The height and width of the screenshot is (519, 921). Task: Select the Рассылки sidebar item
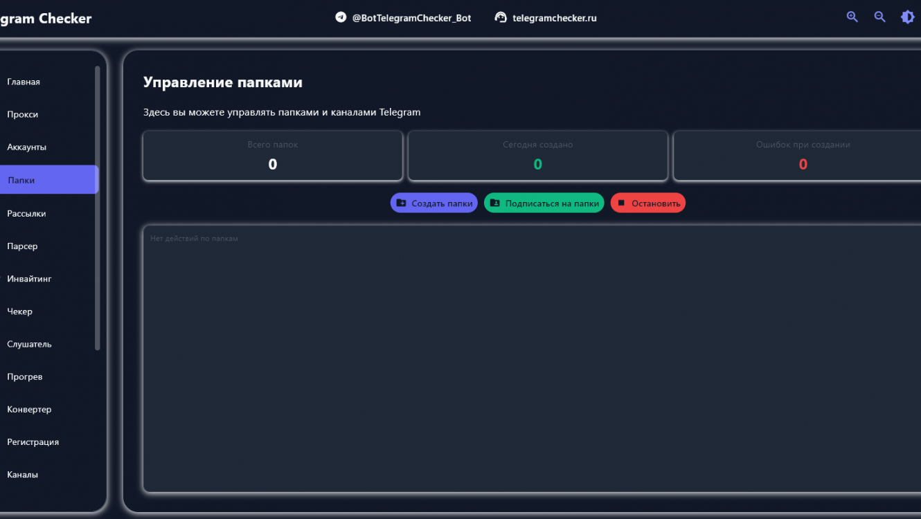[x=26, y=213]
